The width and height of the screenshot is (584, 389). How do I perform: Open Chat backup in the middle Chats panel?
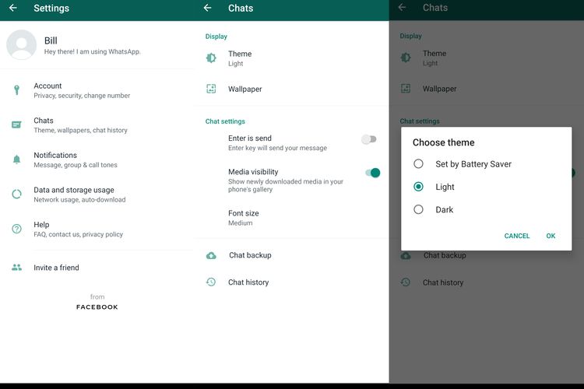click(292, 255)
